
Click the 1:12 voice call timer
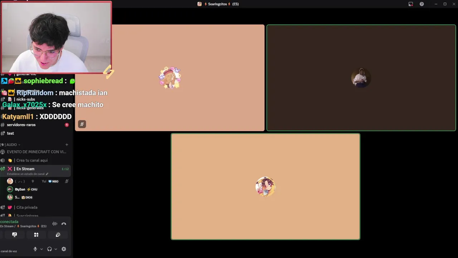pyautogui.click(x=65, y=169)
